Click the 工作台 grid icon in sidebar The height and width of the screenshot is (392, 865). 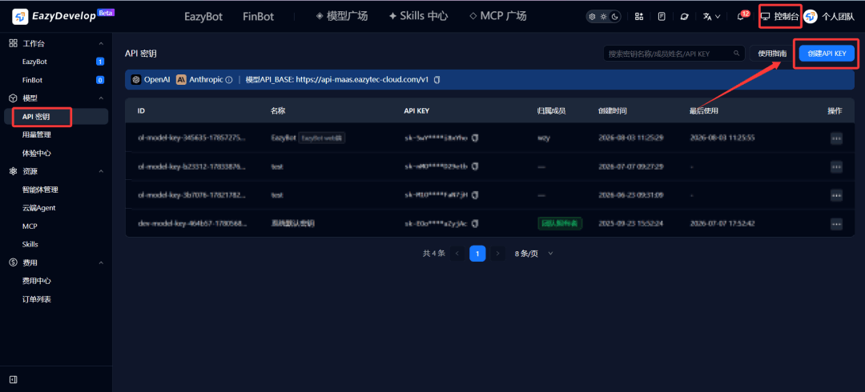(x=14, y=43)
